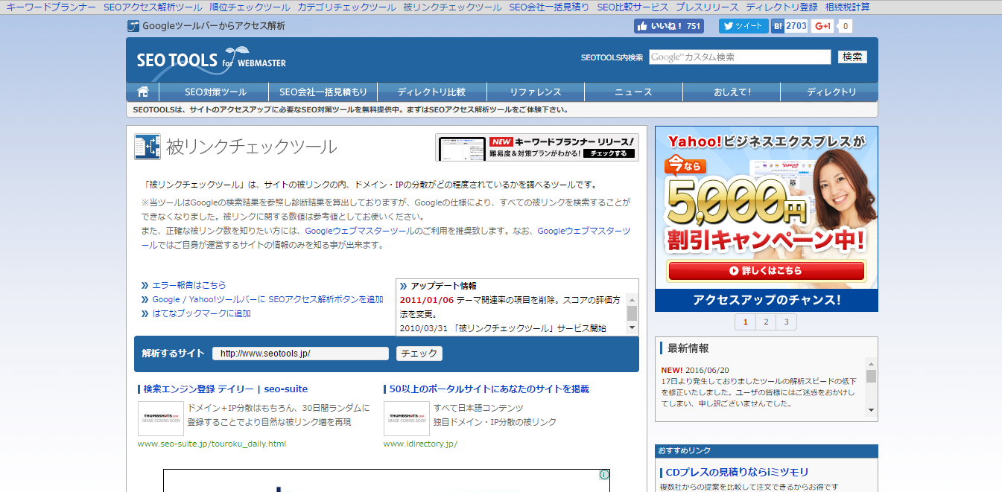This screenshot has width=1002, height=492.
Task: Click the Google G+1 button
Action: (x=822, y=26)
